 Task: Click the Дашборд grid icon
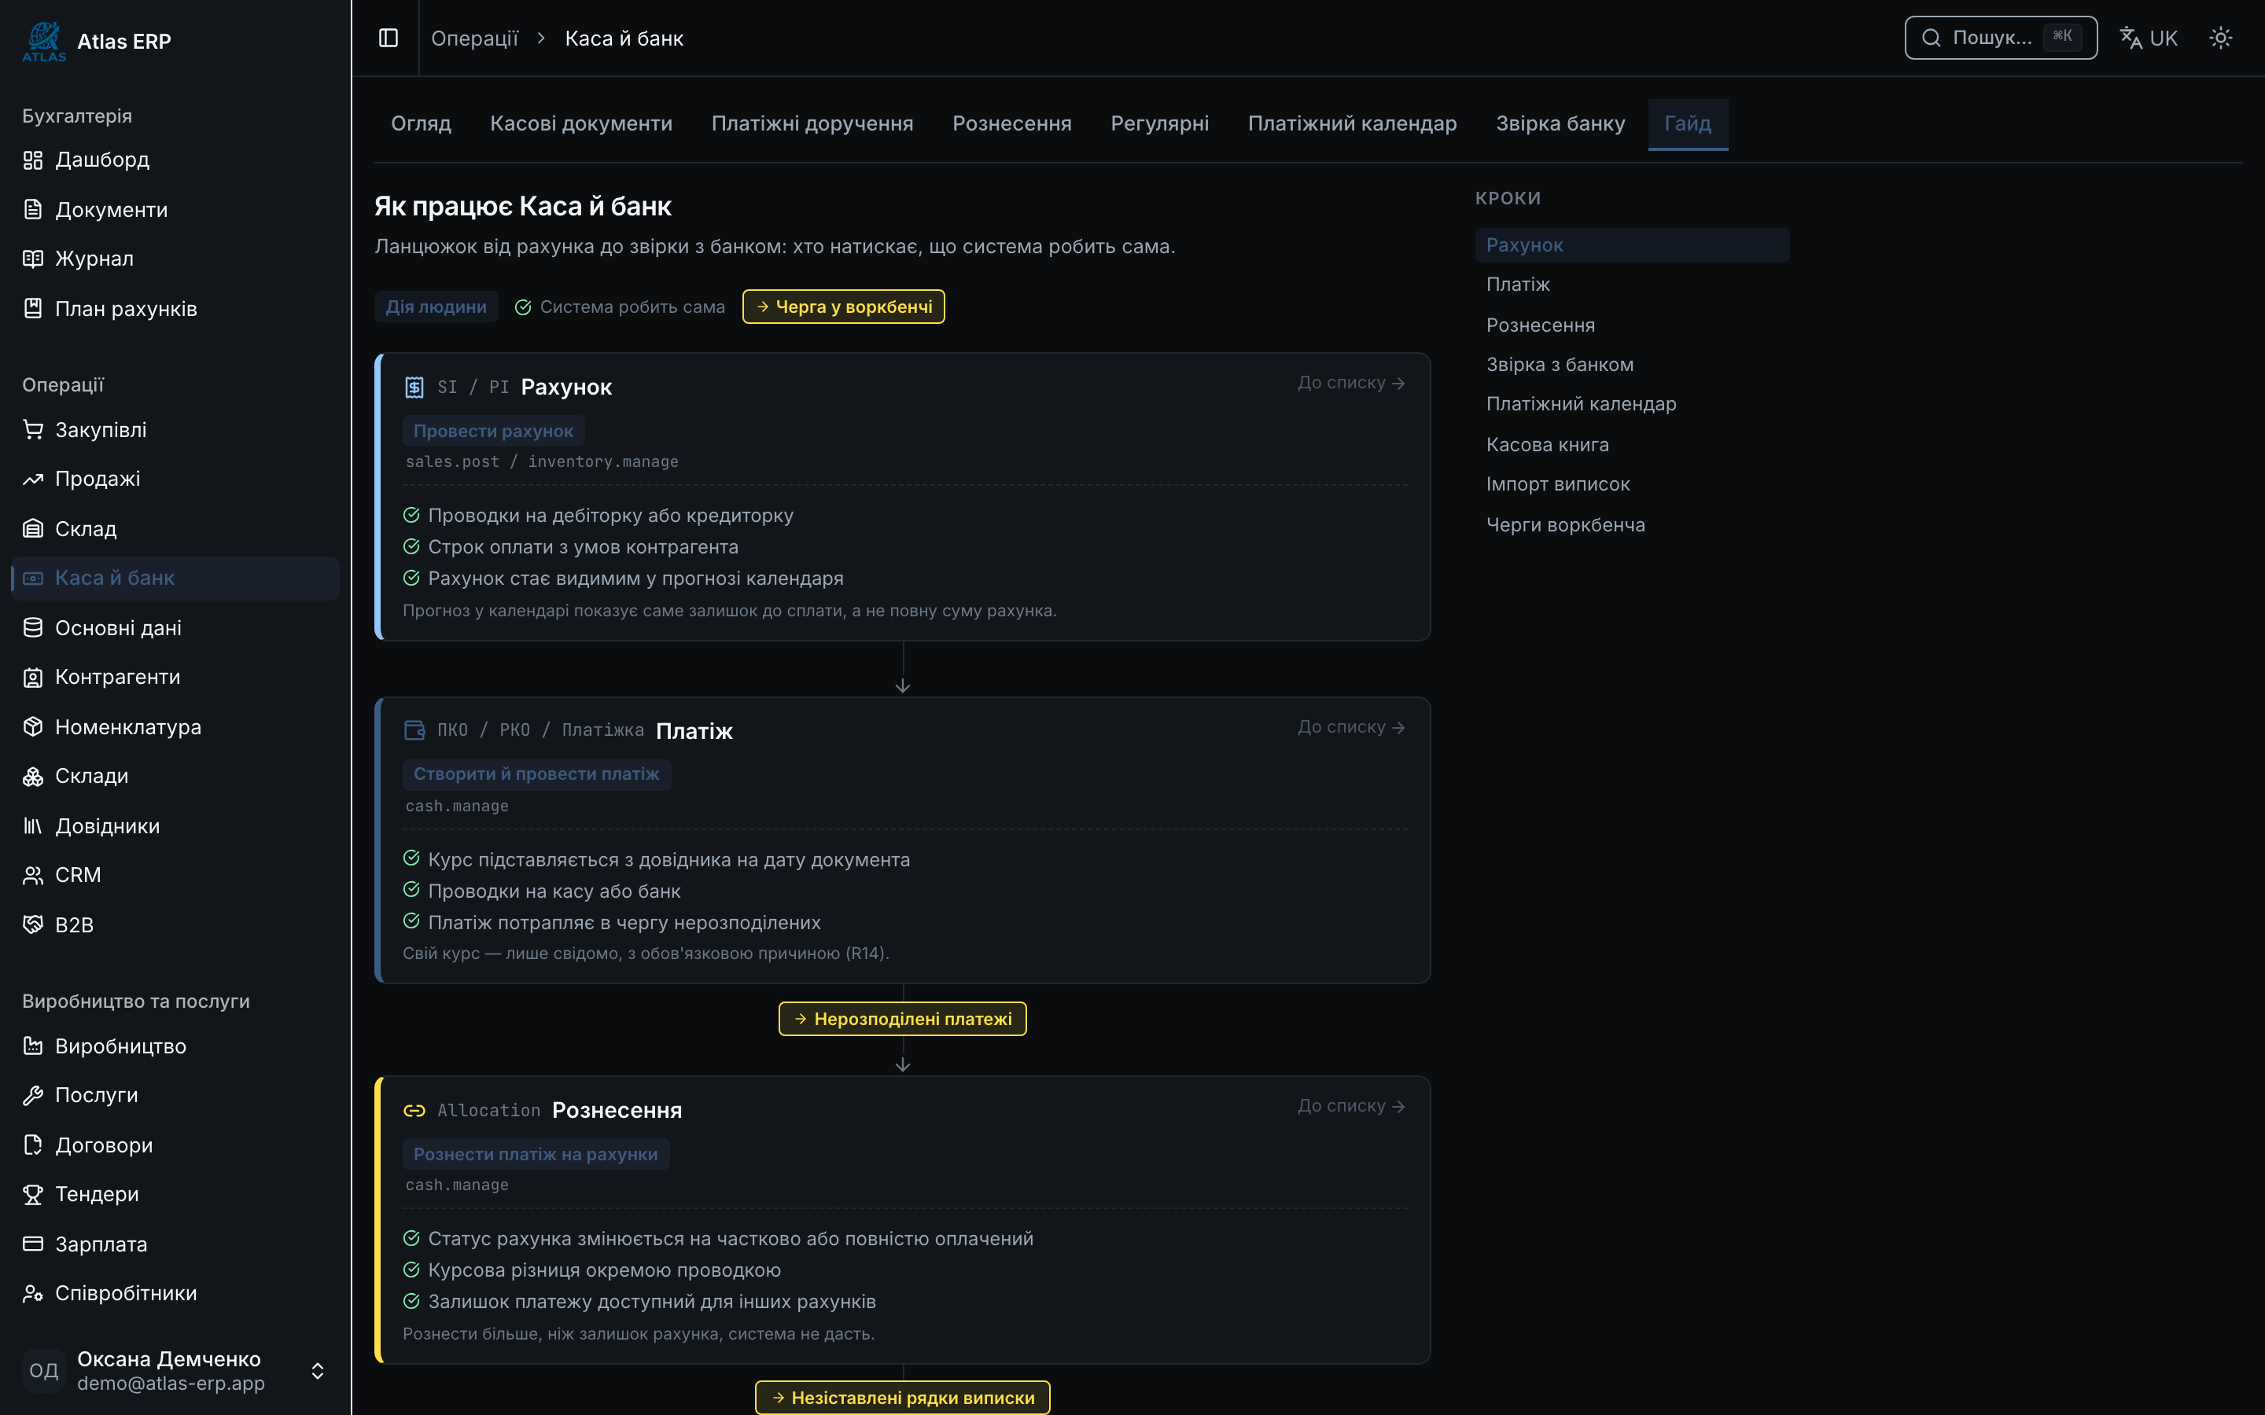pyautogui.click(x=33, y=160)
